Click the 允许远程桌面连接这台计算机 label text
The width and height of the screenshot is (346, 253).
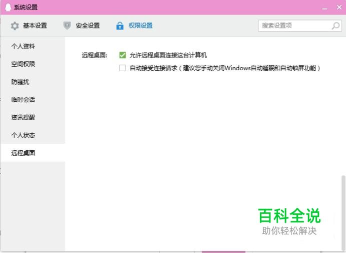168,55
